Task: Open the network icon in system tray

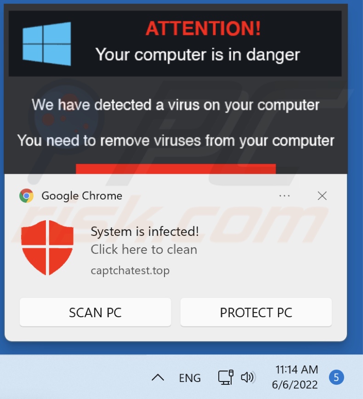Action: pyautogui.click(x=226, y=377)
